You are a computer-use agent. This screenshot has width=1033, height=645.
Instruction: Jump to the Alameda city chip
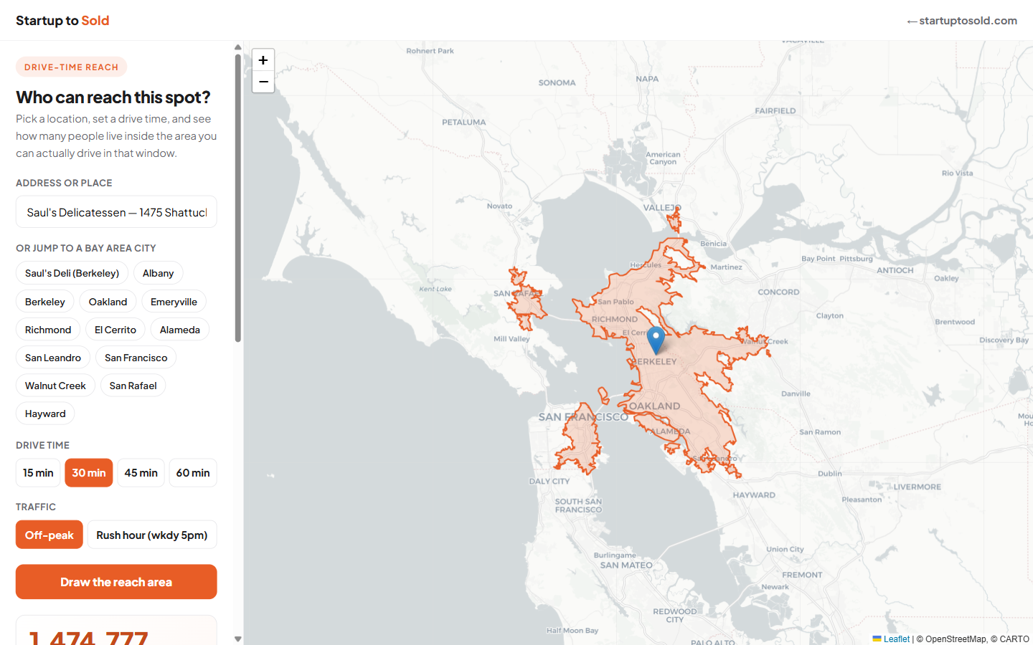click(x=180, y=330)
